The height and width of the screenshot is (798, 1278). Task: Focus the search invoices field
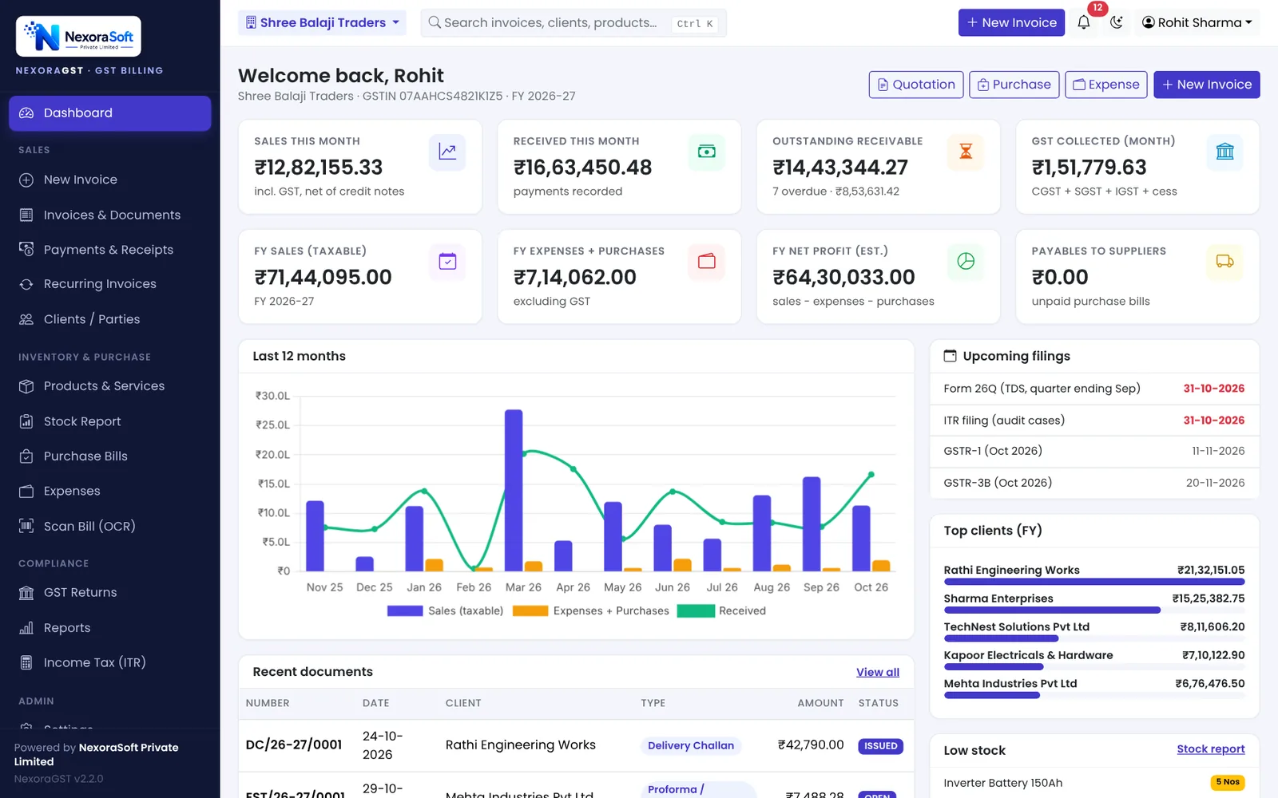(574, 22)
